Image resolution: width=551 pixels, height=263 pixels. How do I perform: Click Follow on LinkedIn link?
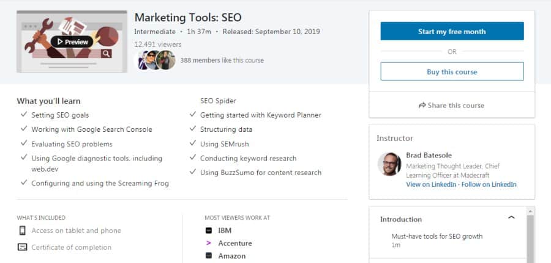(489, 184)
